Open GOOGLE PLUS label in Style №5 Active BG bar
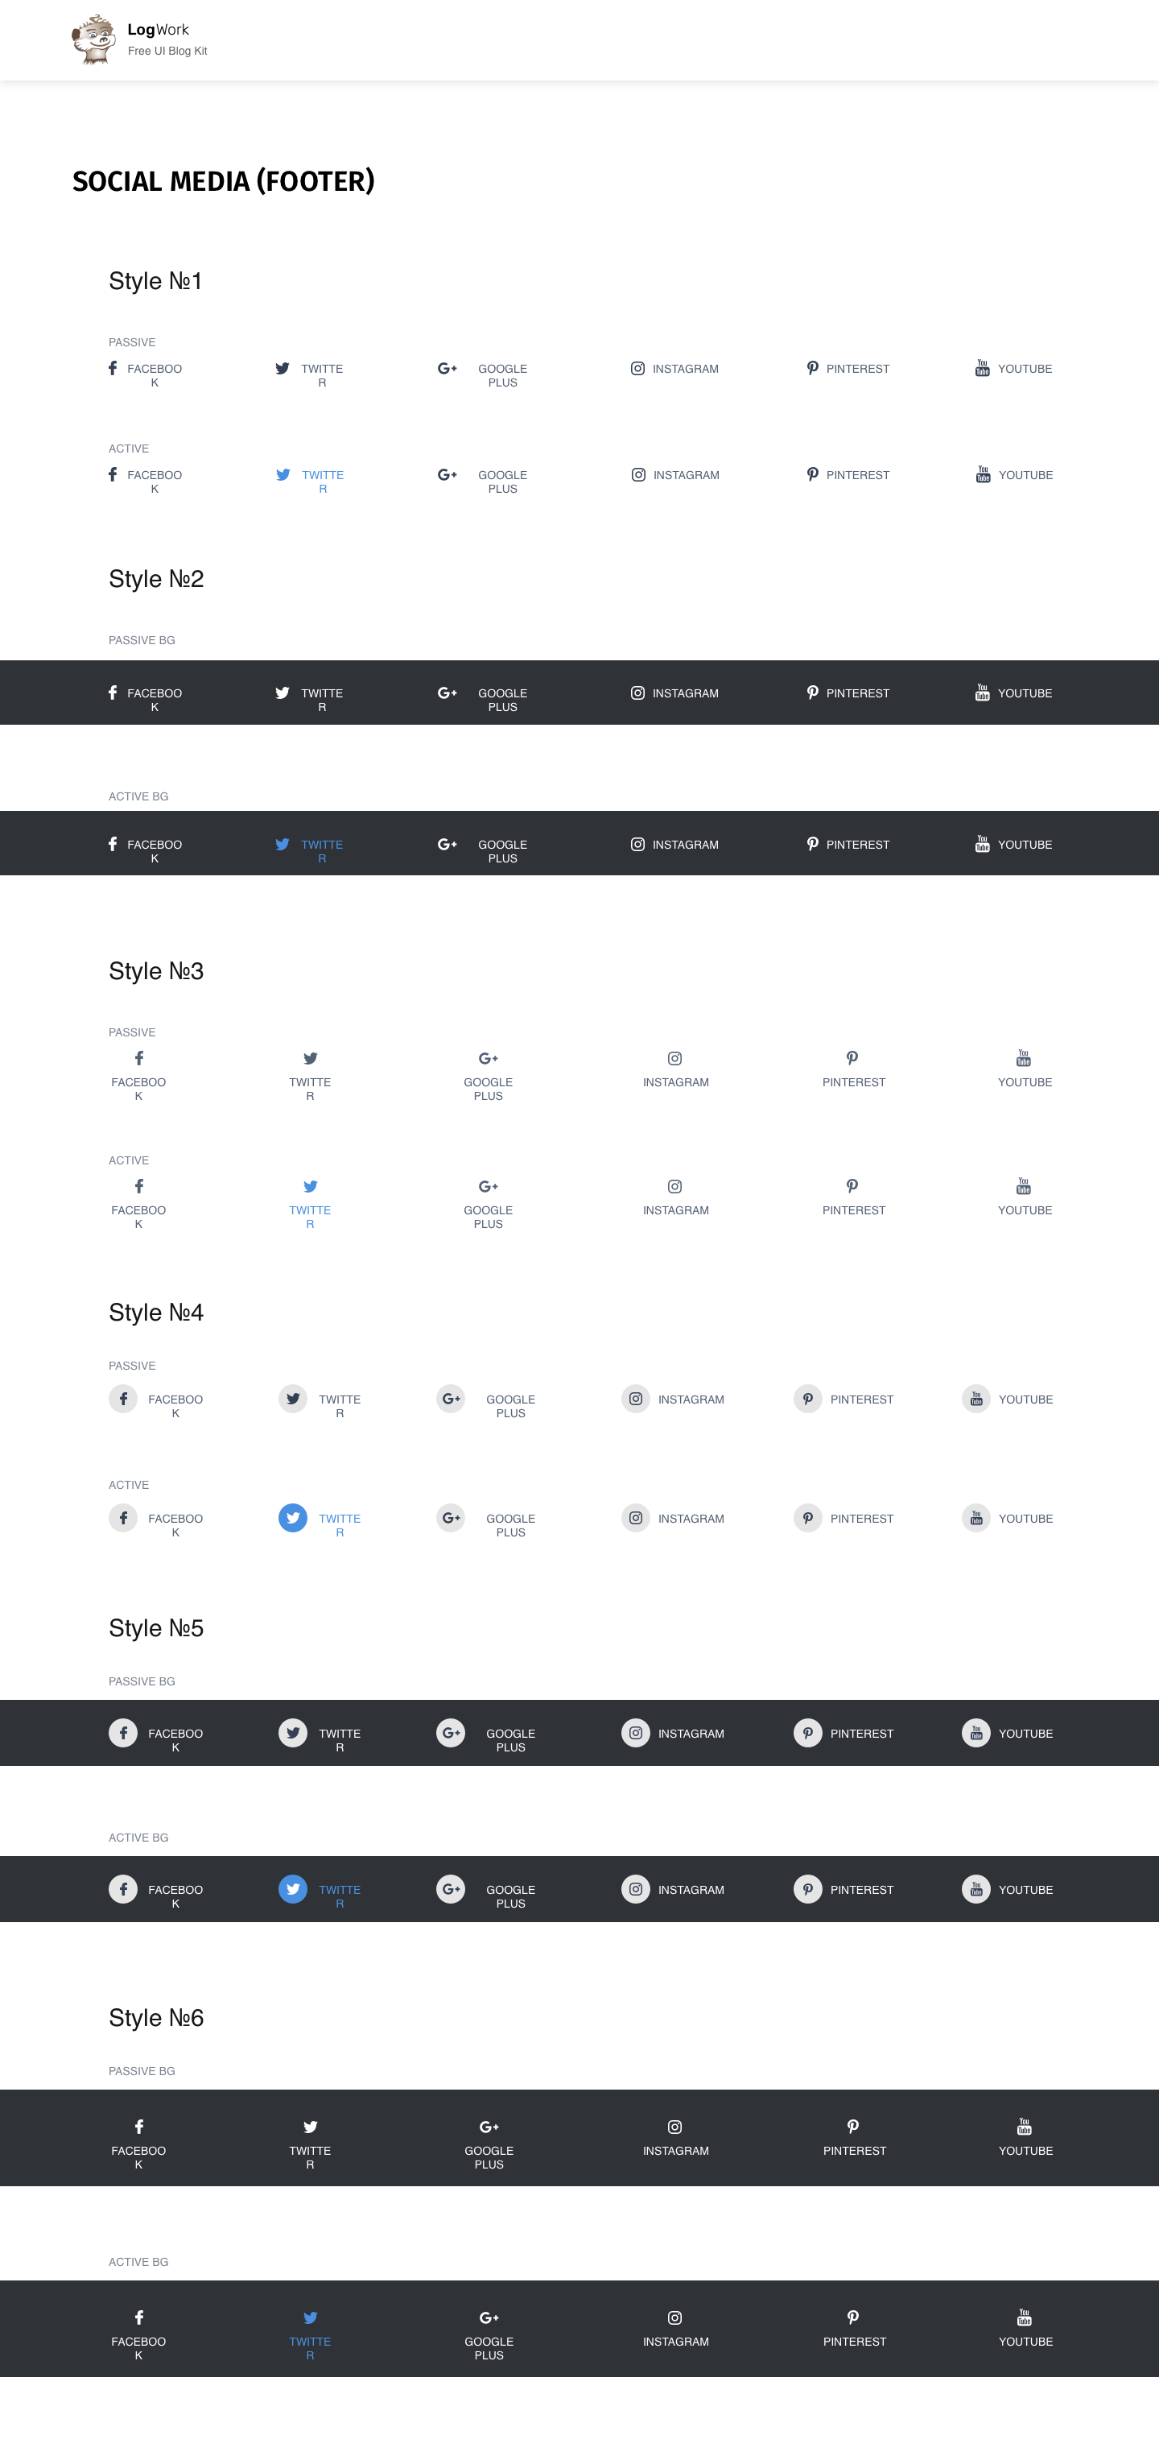 point(510,1896)
